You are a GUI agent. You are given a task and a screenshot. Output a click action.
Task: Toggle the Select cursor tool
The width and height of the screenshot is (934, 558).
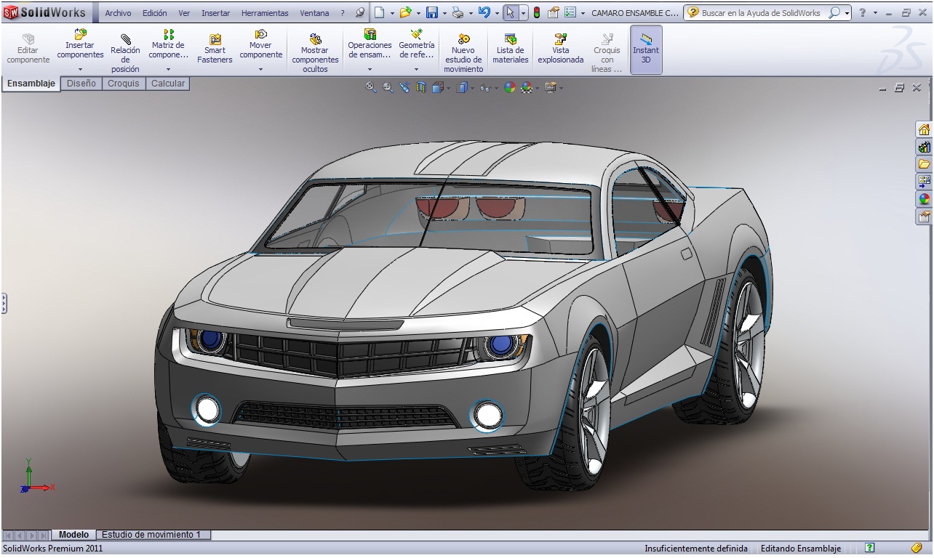tap(511, 12)
